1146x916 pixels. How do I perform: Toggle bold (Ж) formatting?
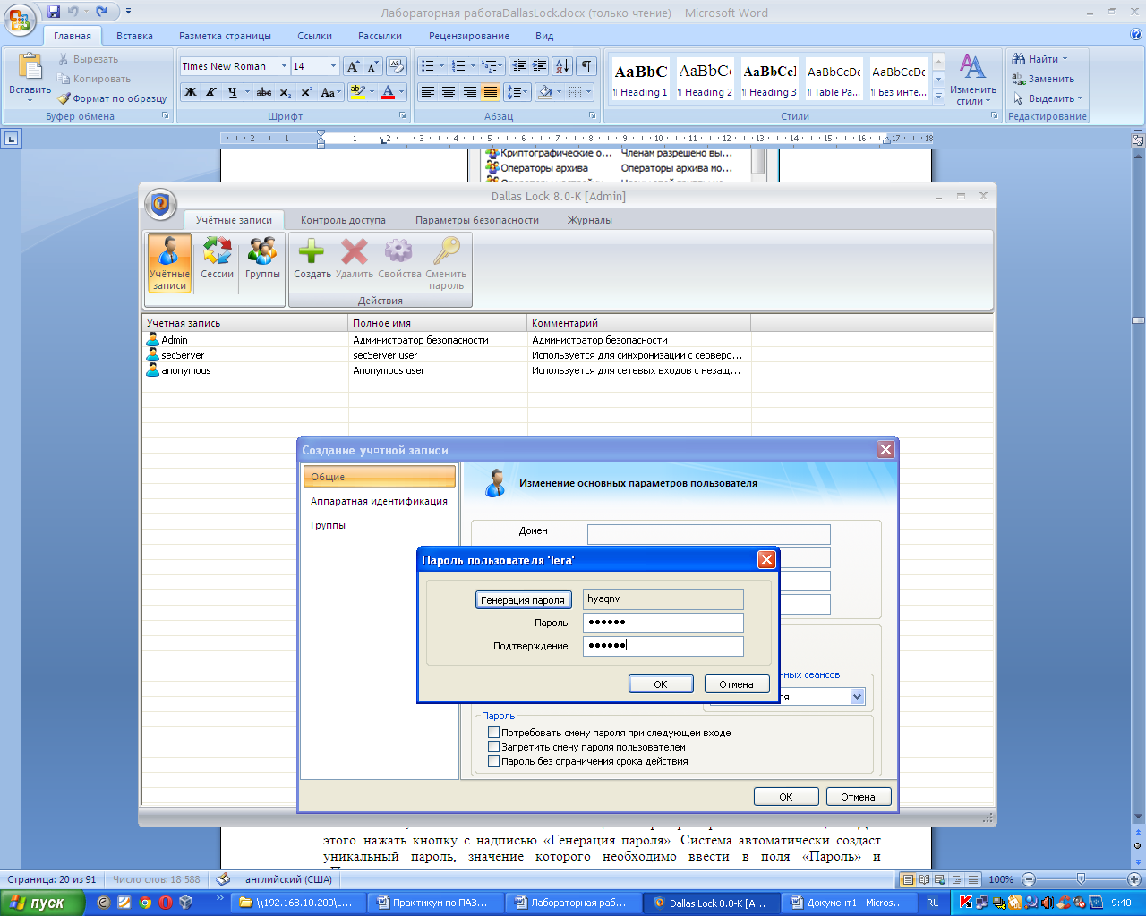[191, 92]
